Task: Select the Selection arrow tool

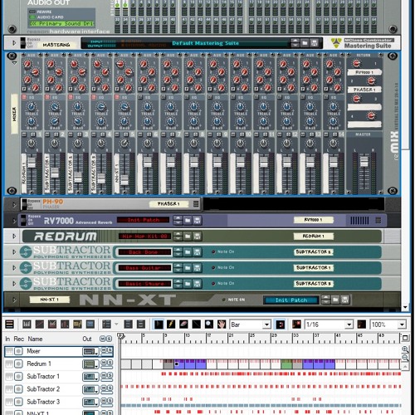Action: pyautogui.click(x=159, y=324)
